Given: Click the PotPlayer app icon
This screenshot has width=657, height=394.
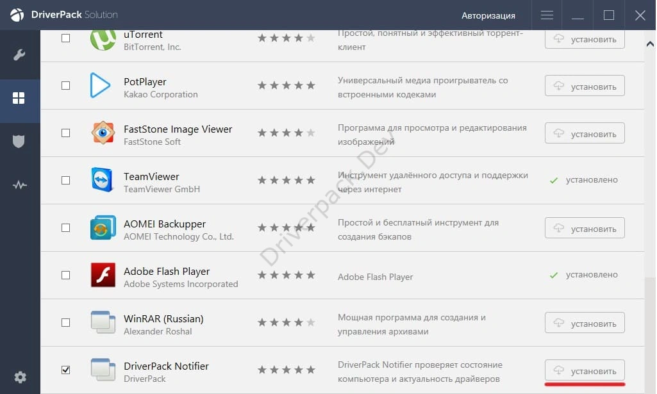Looking at the screenshot, I should [100, 85].
